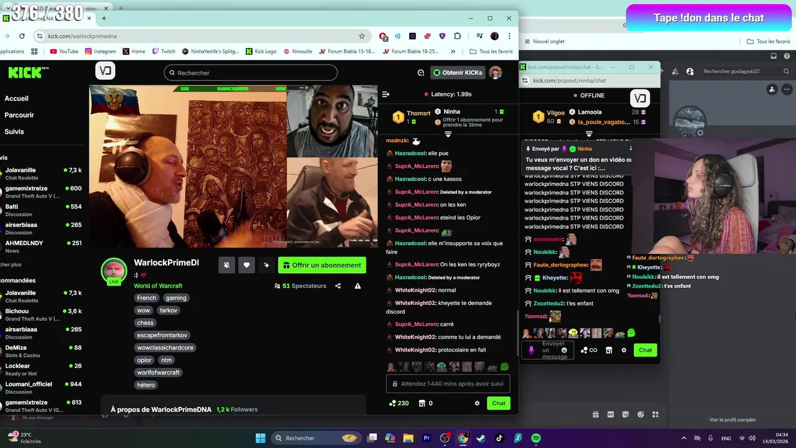Open Jolavanille Chat Roulette channel in the followed list

(x=42, y=174)
